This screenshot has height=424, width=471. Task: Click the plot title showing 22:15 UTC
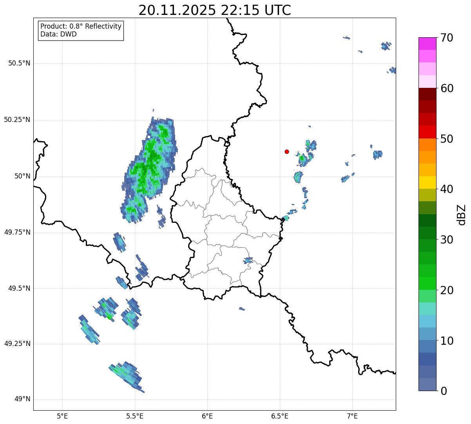click(x=214, y=10)
